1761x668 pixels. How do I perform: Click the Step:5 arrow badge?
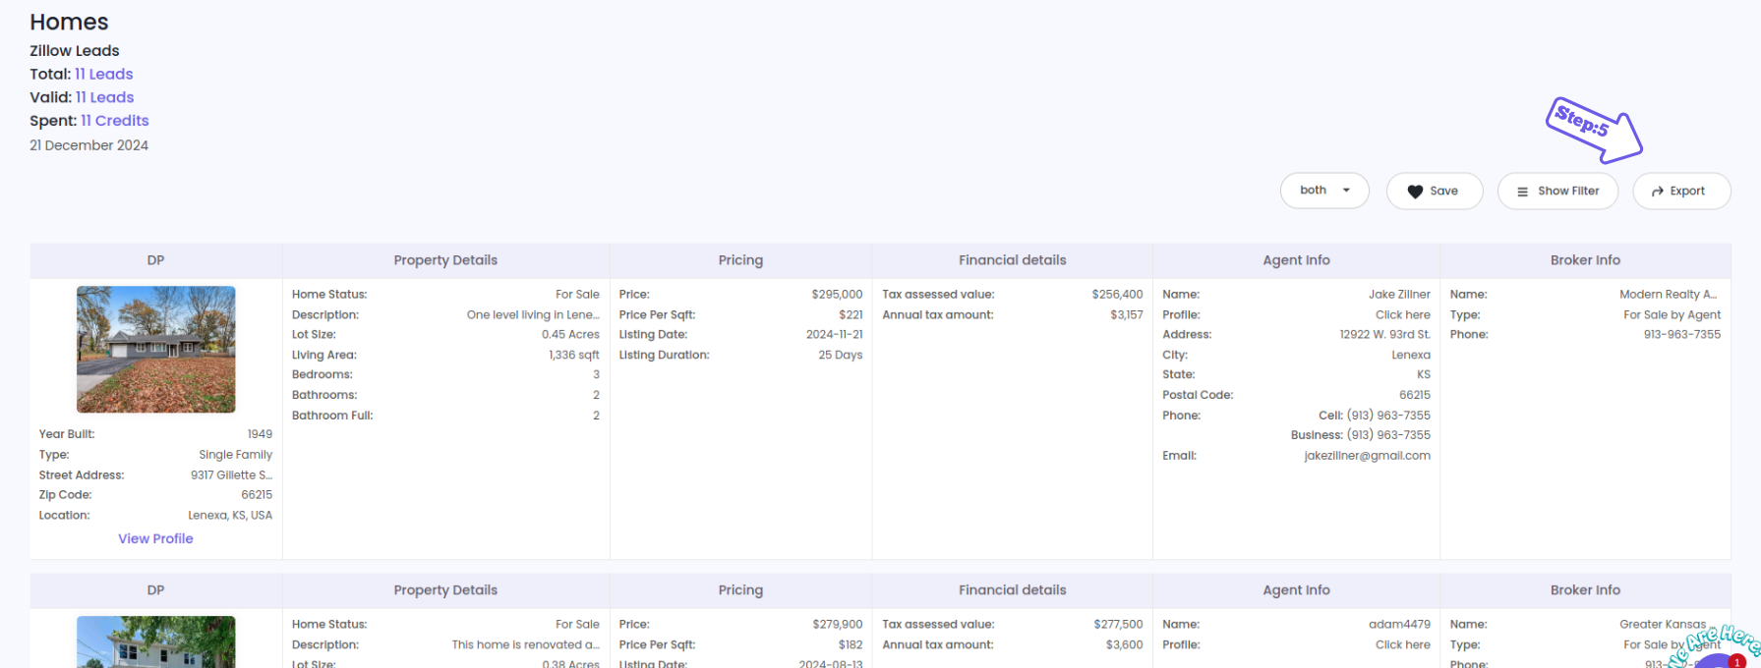click(1593, 129)
